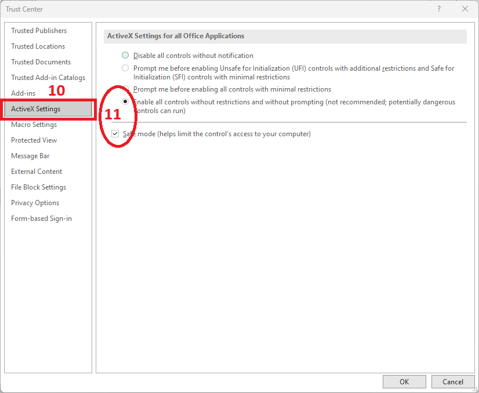This screenshot has width=479, height=393.
Task: Select Disable all controls without notification
Action: click(x=125, y=56)
